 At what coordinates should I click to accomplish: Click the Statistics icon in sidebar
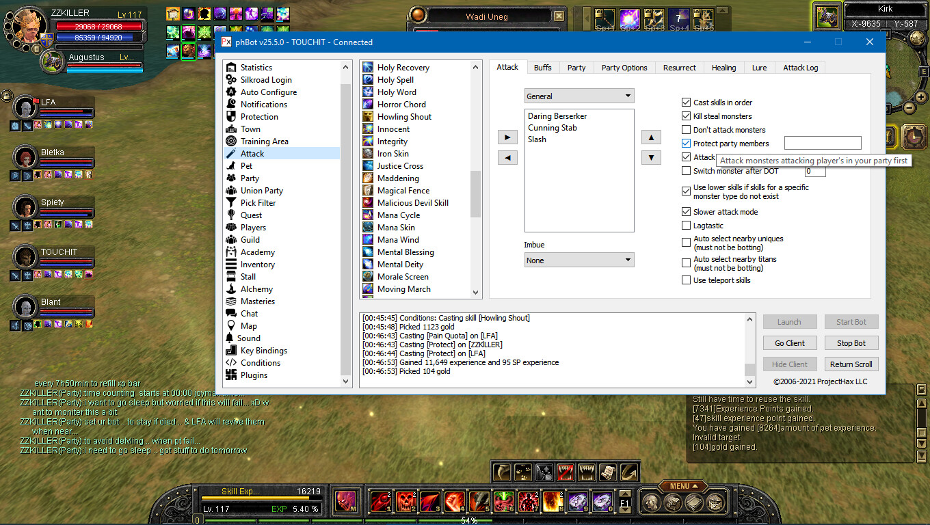(231, 68)
